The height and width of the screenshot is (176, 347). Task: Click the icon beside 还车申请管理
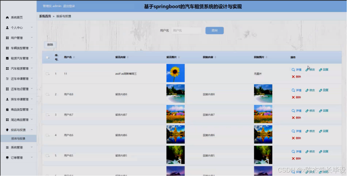pyautogui.click(x=7, y=79)
